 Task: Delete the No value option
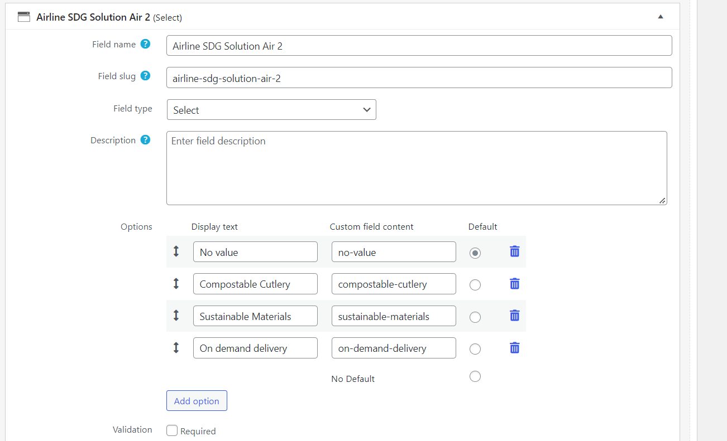pyautogui.click(x=515, y=251)
